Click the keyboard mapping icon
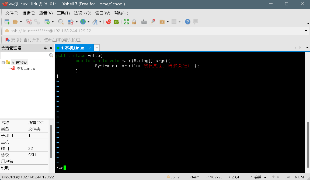Screen dimensions: 310x180 144,22
